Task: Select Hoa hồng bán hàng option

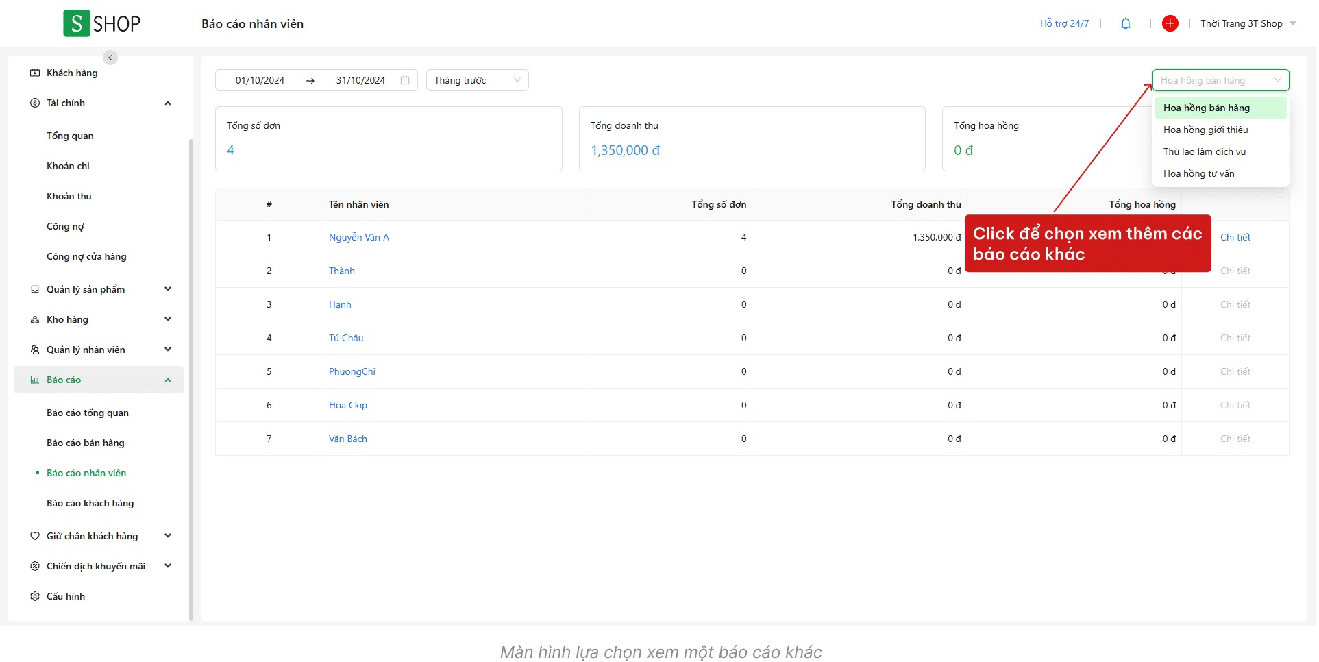Action: [1220, 108]
